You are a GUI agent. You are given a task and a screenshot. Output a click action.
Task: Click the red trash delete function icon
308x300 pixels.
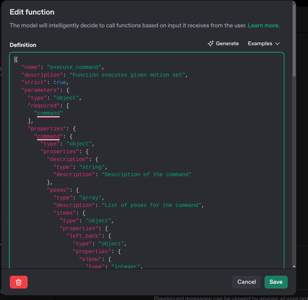19,282
